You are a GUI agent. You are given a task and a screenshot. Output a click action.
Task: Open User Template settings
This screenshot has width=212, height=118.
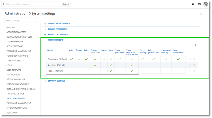pyautogui.click(x=14, y=70)
